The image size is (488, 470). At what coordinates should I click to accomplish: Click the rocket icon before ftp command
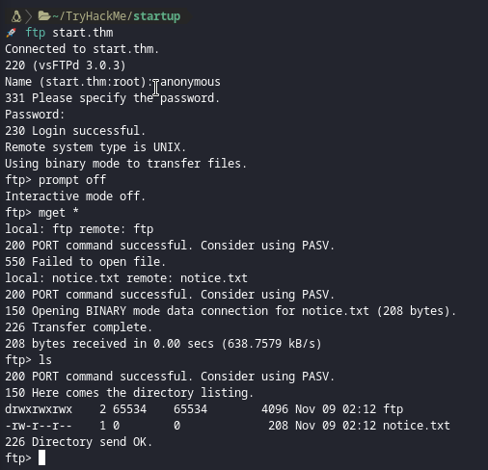point(12,33)
